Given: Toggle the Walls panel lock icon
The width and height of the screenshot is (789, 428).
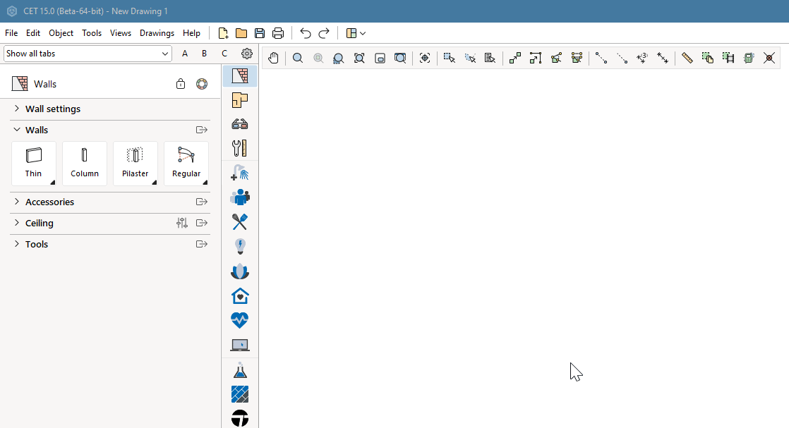Looking at the screenshot, I should (181, 84).
